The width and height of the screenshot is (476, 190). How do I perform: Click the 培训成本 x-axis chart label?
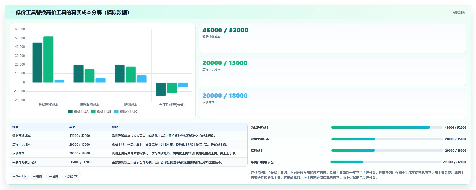point(131,105)
